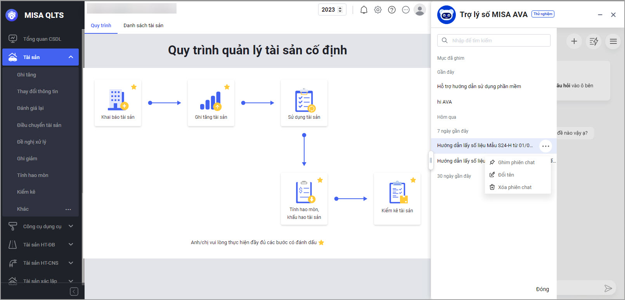
Task: Click the three-dot options for S24-H chat
Action: coord(546,146)
